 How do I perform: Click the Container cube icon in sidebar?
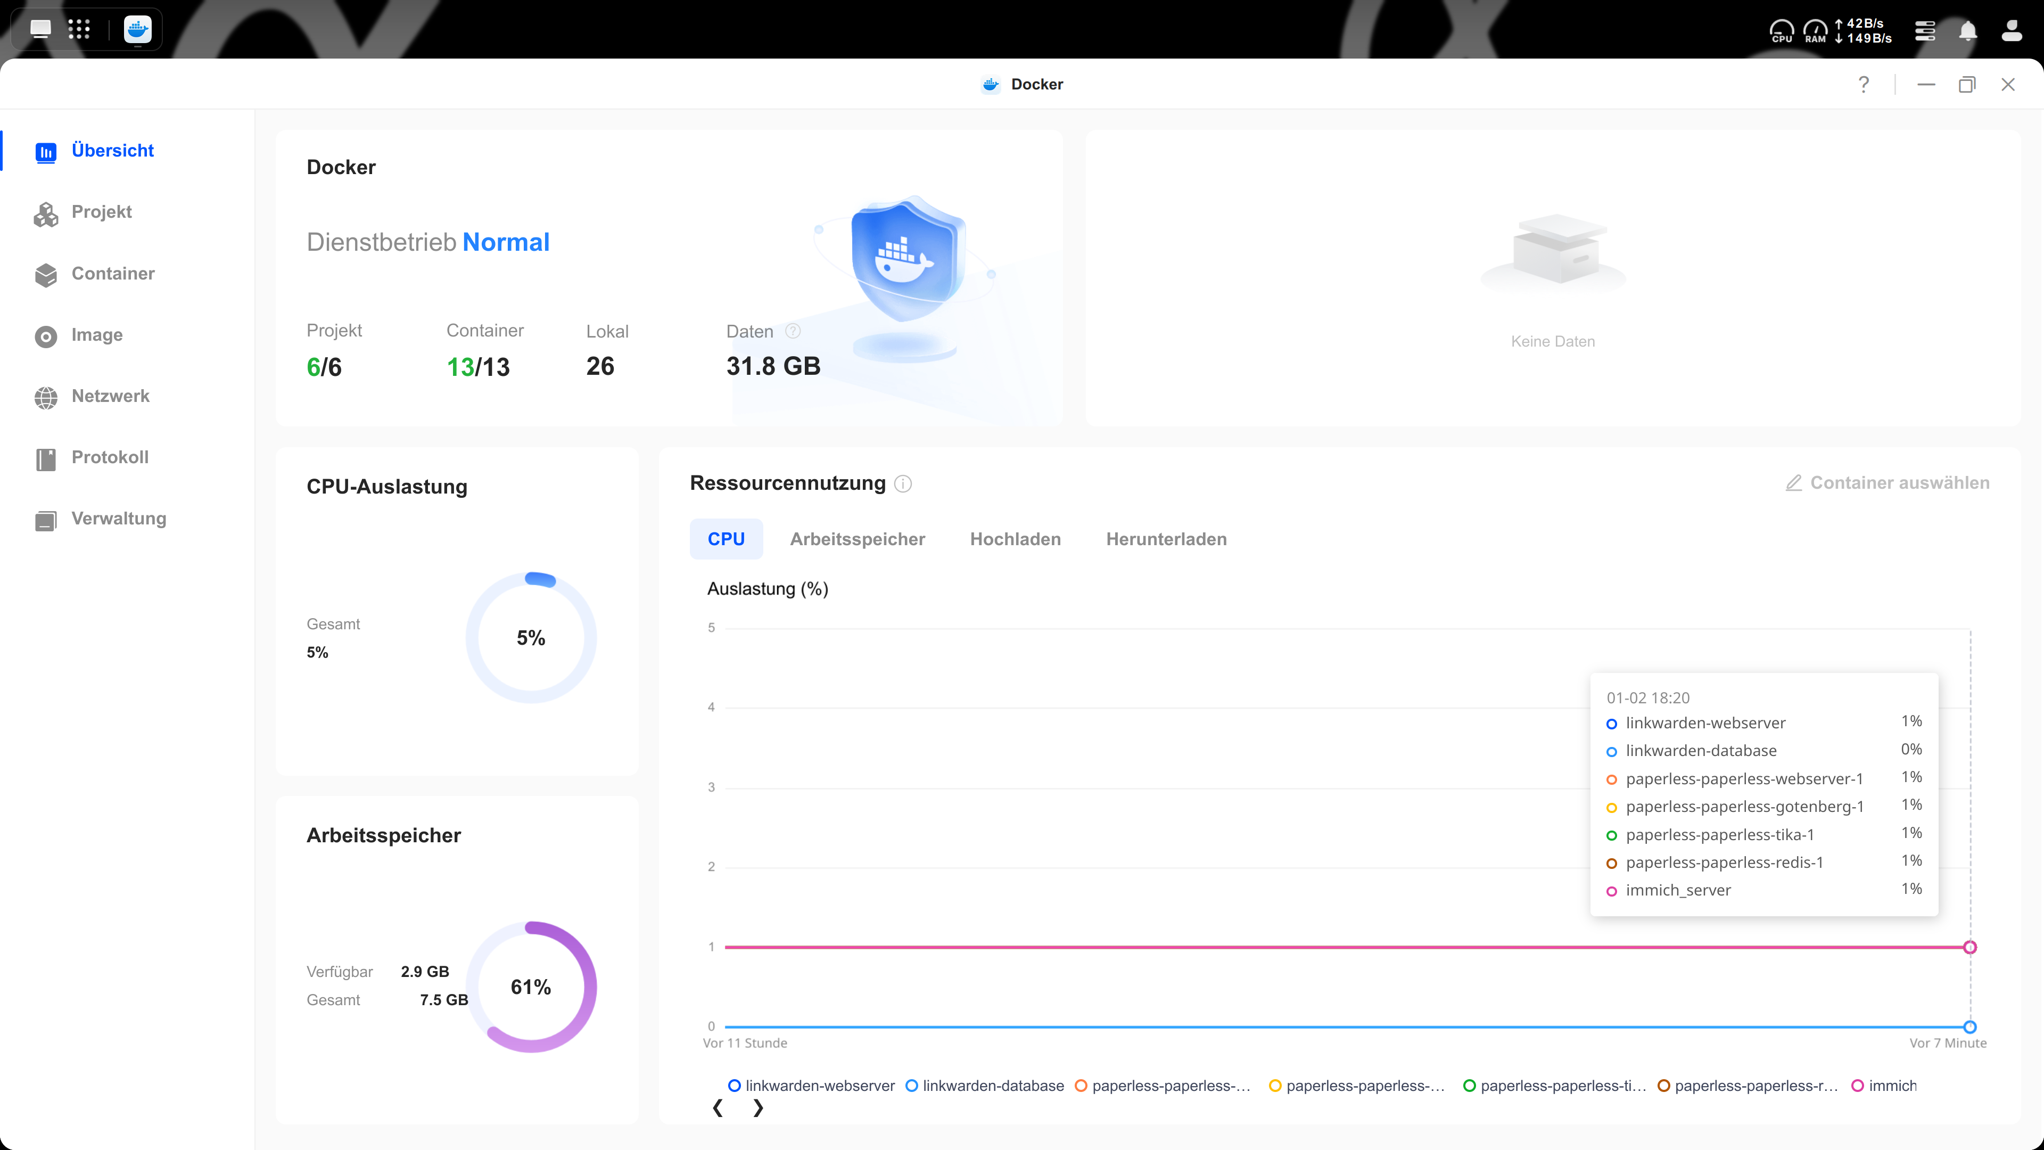coord(46,275)
